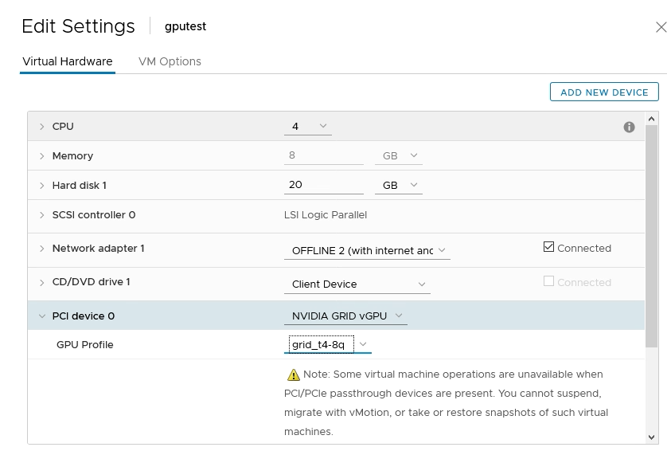Screen dimensions: 671x451
Task: Expand the CPU settings row
Action: point(42,127)
